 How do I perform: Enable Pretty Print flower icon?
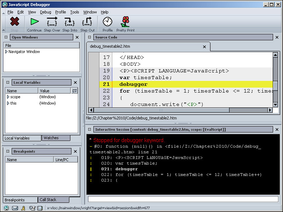(125, 22)
